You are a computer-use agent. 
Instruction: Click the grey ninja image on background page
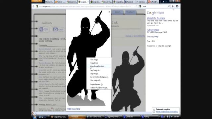(x=128, y=79)
